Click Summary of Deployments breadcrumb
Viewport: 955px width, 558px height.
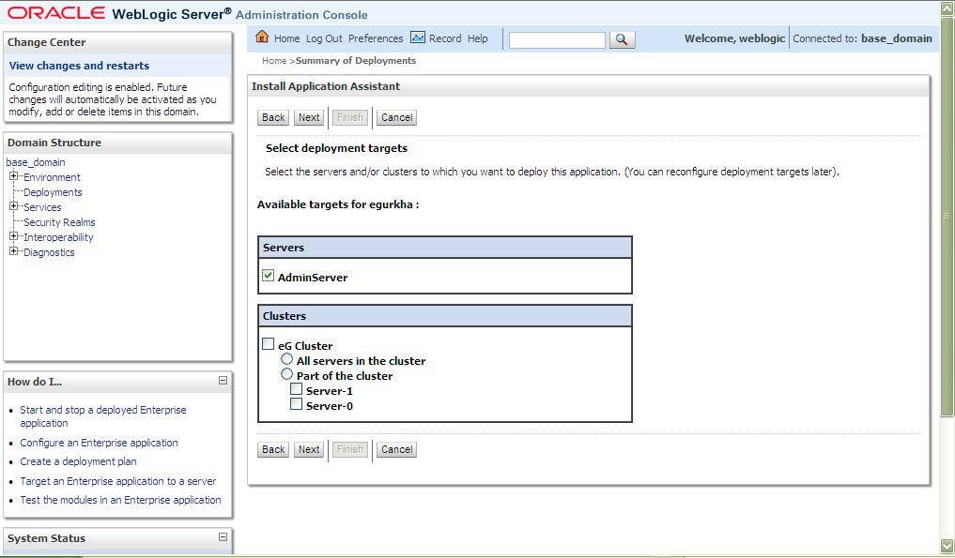356,61
